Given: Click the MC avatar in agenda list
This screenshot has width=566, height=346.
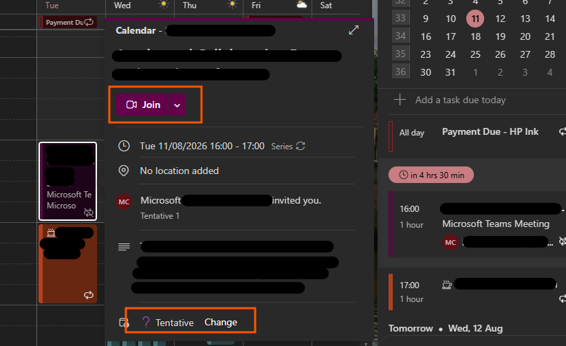Looking at the screenshot, I should pos(450,242).
